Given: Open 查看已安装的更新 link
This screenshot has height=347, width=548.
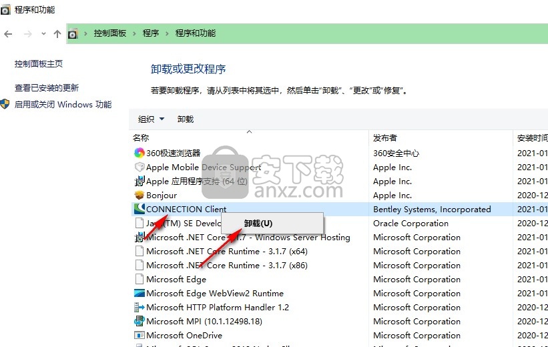Looking at the screenshot, I should click(47, 88).
